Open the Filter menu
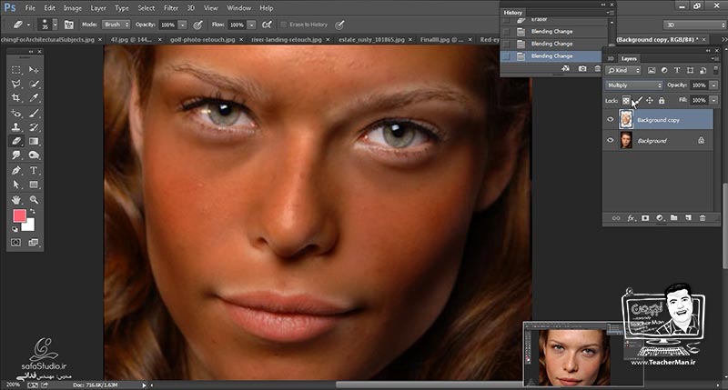 pyautogui.click(x=171, y=8)
